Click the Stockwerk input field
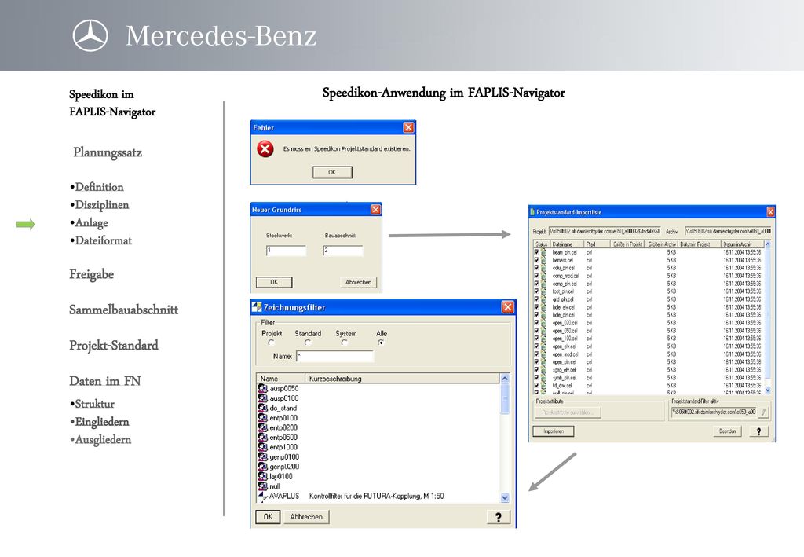804x557 pixels. coord(286,251)
